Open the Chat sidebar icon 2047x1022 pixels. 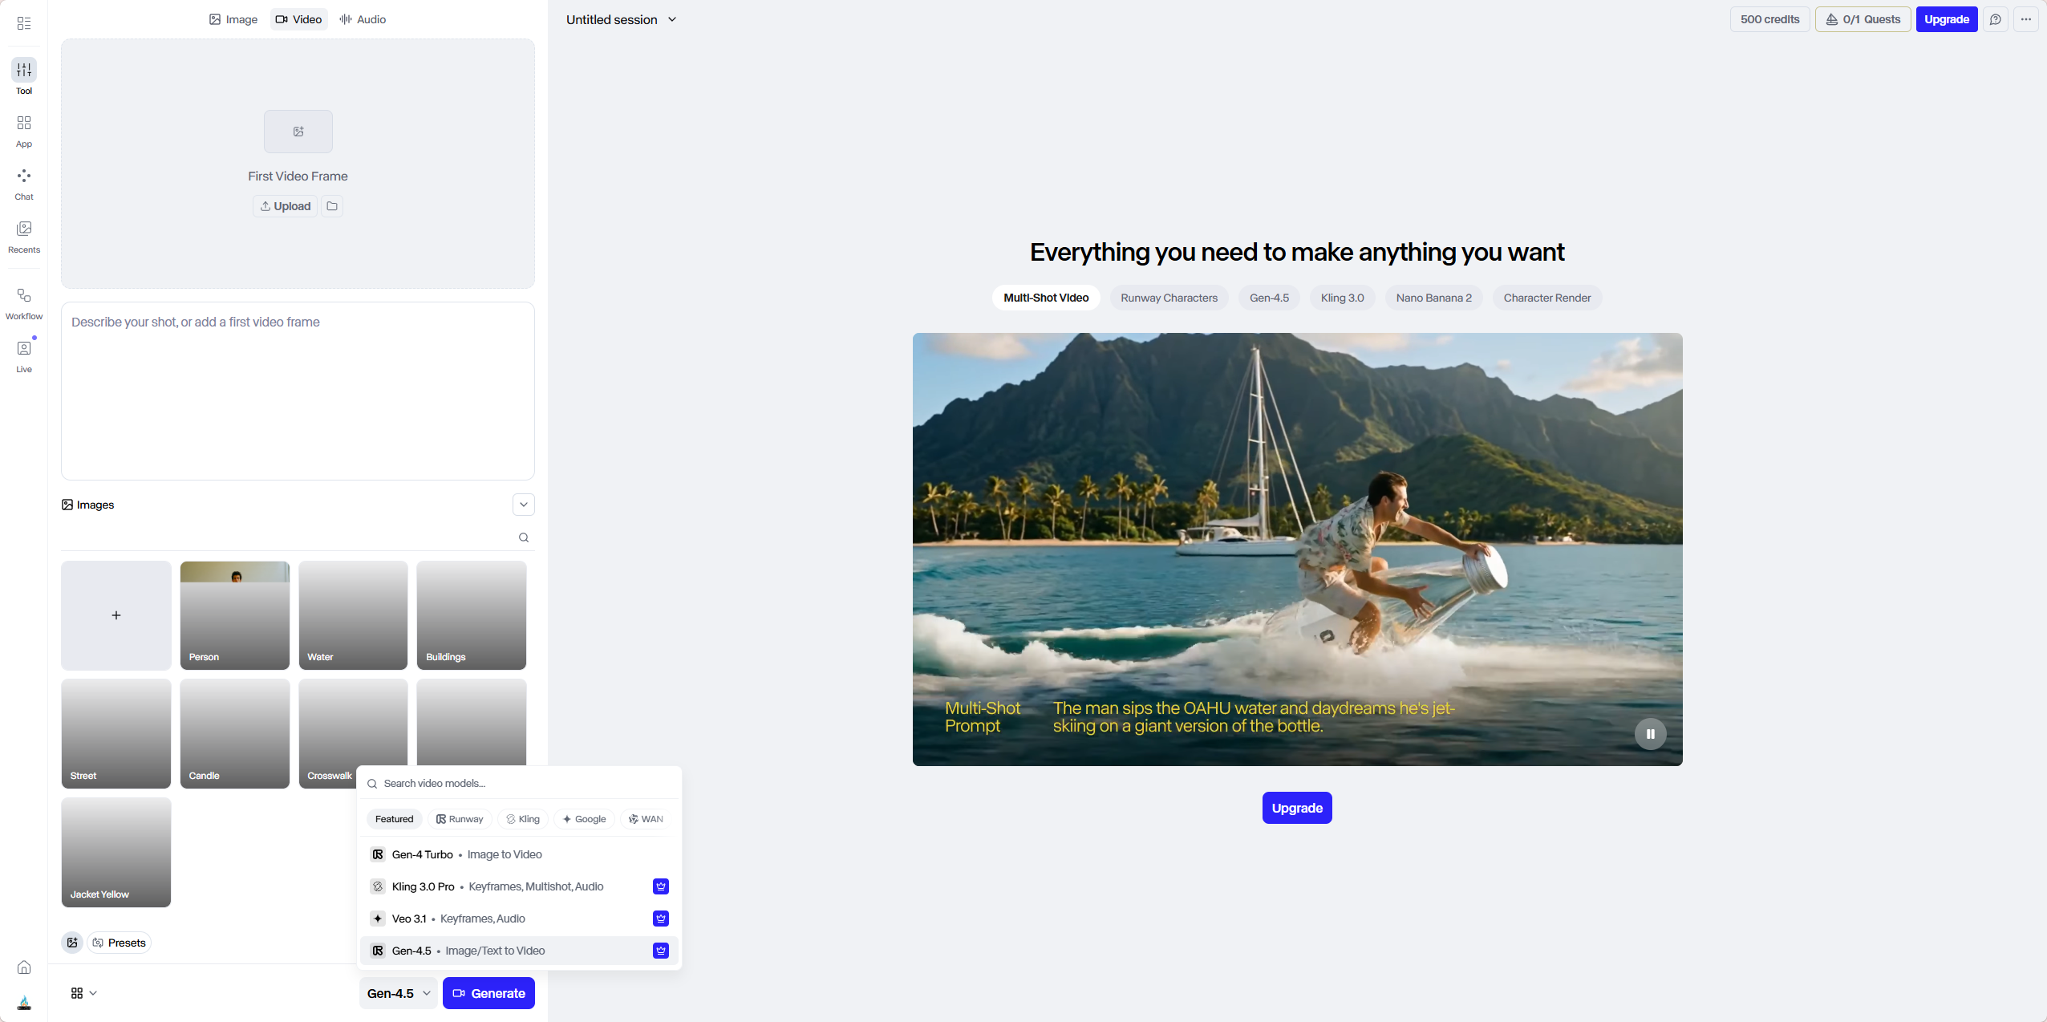point(24,183)
